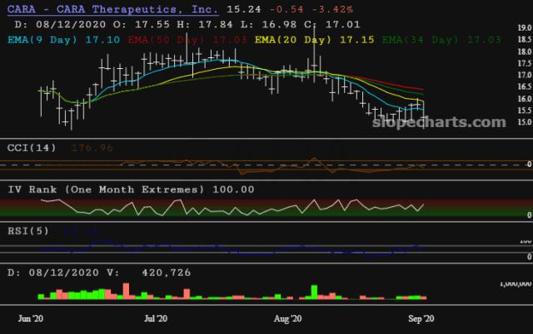Image resolution: width=533 pixels, height=334 pixels.
Task: Click the Jun '20 date axis label
Action: click(31, 318)
